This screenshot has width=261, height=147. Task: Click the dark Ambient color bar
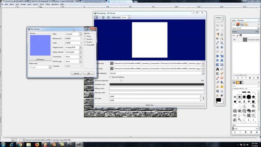[157, 85]
